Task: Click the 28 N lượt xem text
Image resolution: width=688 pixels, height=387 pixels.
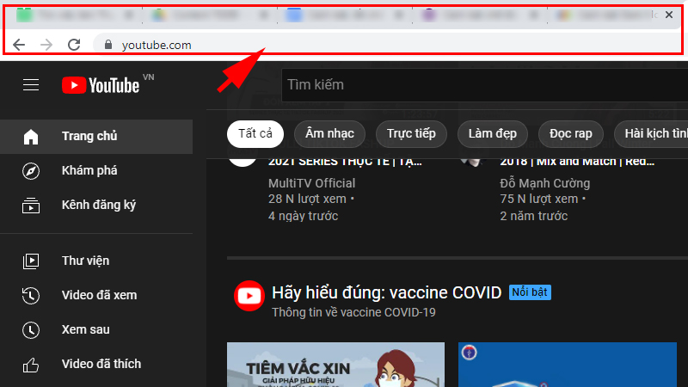Action: (x=307, y=200)
